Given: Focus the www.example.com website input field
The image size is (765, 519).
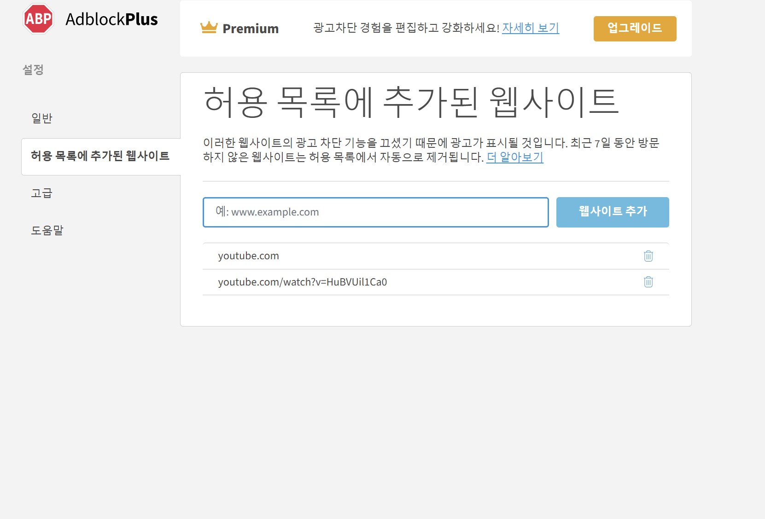Looking at the screenshot, I should coord(375,212).
